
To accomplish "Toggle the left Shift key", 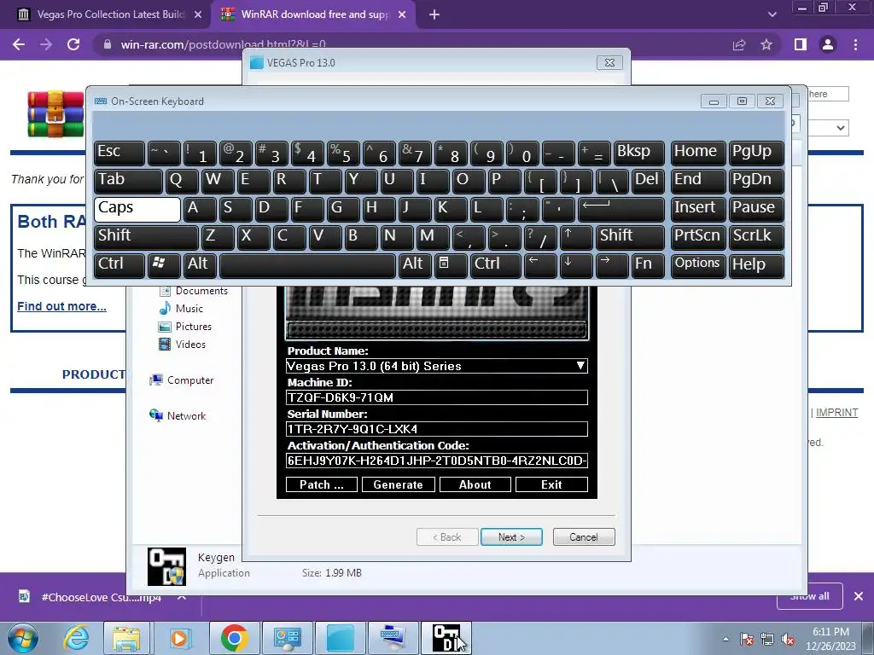I will (x=146, y=237).
